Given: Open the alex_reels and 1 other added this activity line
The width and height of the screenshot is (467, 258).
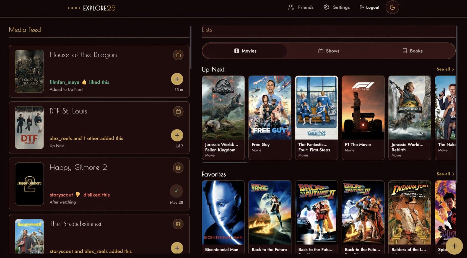Looking at the screenshot, I should pos(86,138).
